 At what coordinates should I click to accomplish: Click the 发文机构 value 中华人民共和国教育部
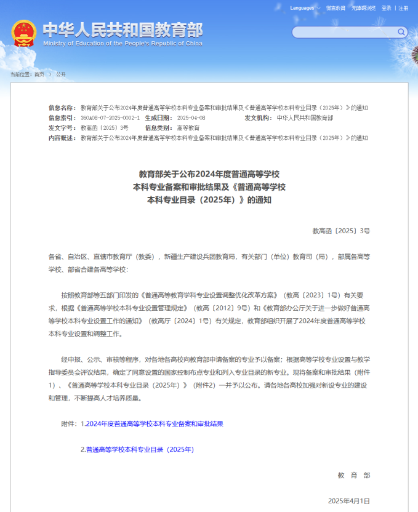[305, 118]
